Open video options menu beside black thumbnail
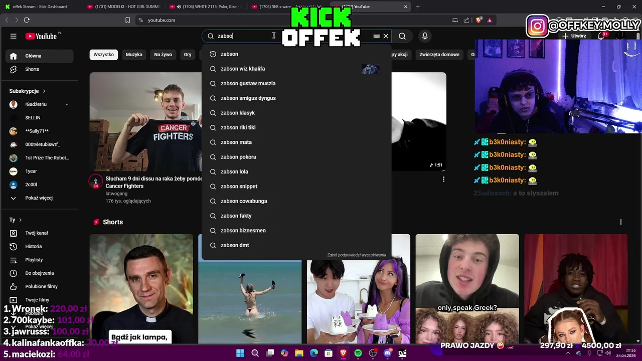Image resolution: width=642 pixels, height=361 pixels. tap(443, 179)
